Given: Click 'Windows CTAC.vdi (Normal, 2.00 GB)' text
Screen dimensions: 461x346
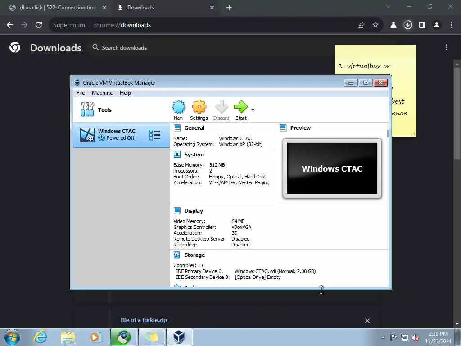Looking at the screenshot, I should [x=275, y=271].
